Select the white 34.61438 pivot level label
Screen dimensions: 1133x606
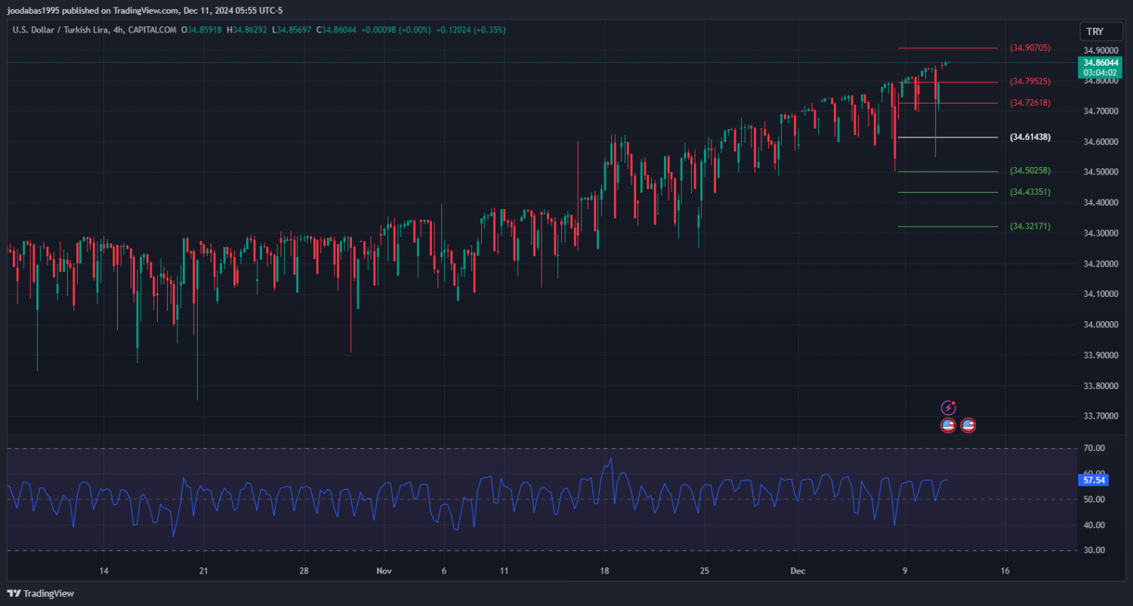[1030, 138]
